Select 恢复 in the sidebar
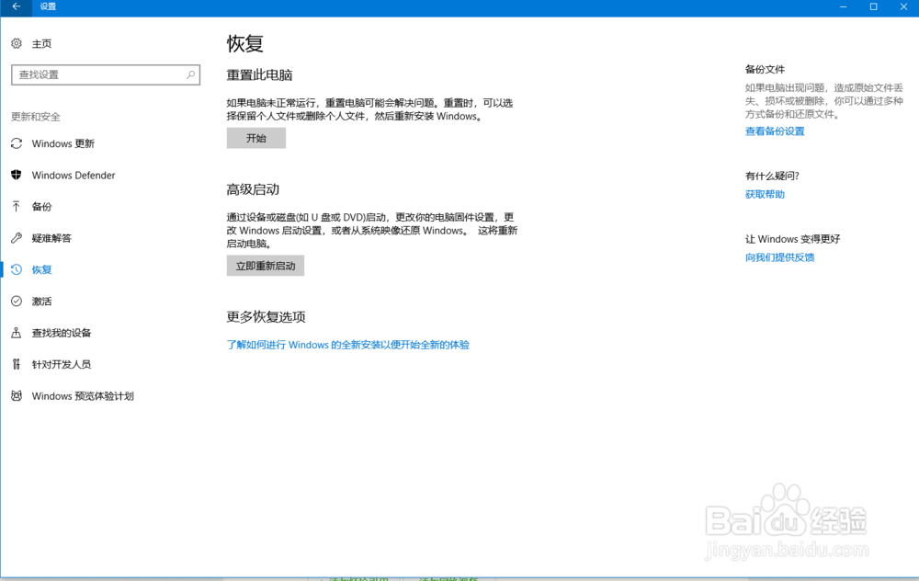Image resolution: width=919 pixels, height=581 pixels. click(41, 269)
